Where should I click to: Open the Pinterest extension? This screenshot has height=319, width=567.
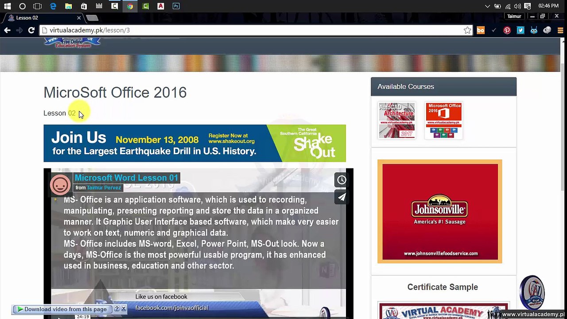[x=507, y=30]
